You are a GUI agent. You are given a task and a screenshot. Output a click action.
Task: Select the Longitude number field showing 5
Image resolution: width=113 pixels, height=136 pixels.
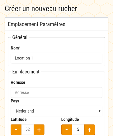coord(78,130)
